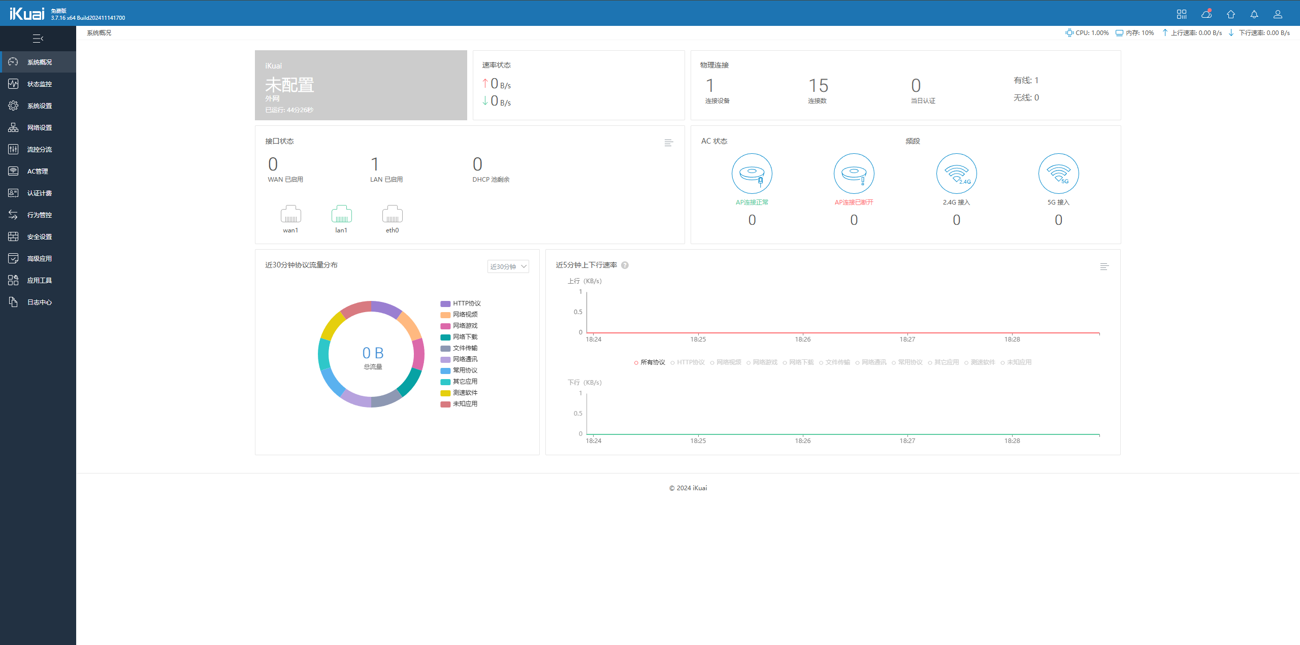Click the AP连接正常 access point icon
Screen dimensions: 1300x645
[752, 174]
